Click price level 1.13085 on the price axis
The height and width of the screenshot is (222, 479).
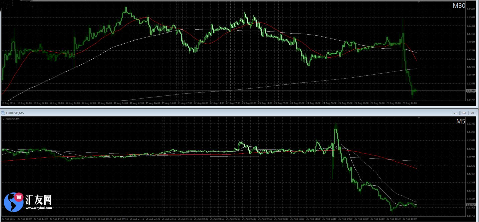(x=471, y=141)
